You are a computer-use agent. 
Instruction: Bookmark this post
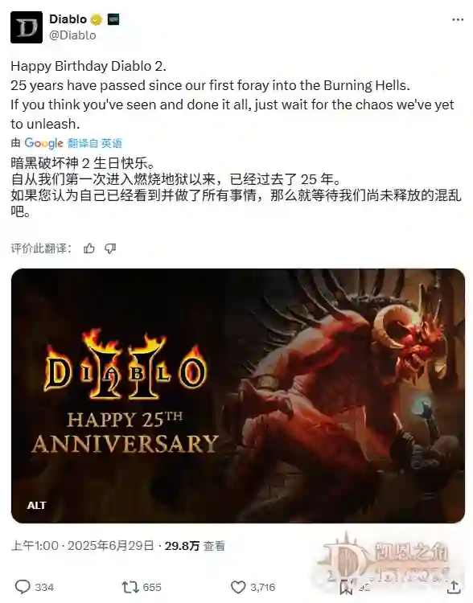click(x=346, y=587)
